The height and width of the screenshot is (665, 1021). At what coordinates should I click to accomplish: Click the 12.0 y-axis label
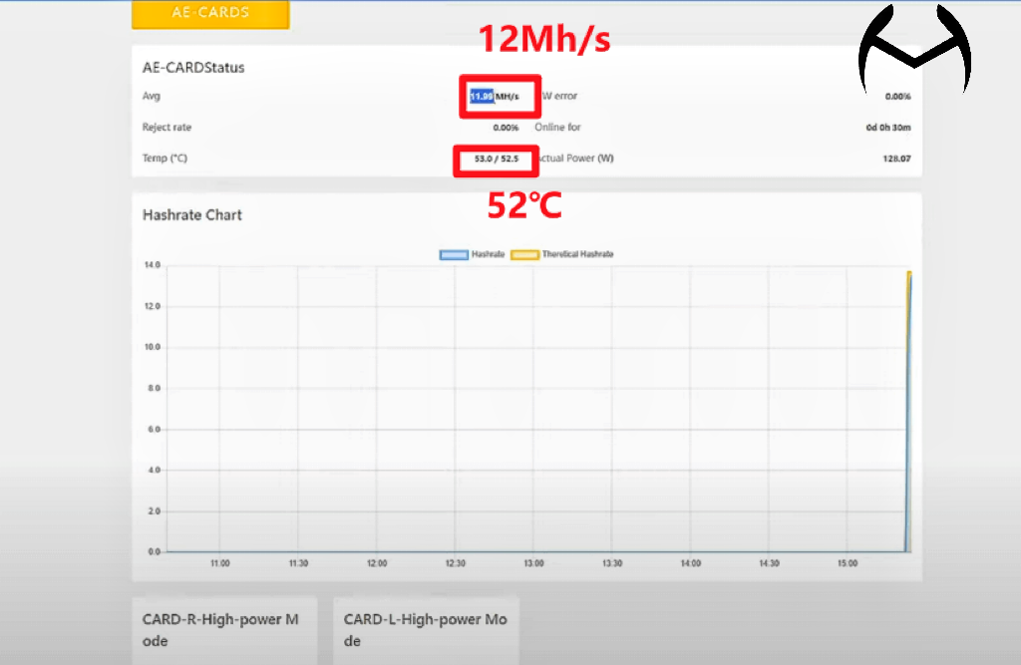click(x=153, y=306)
